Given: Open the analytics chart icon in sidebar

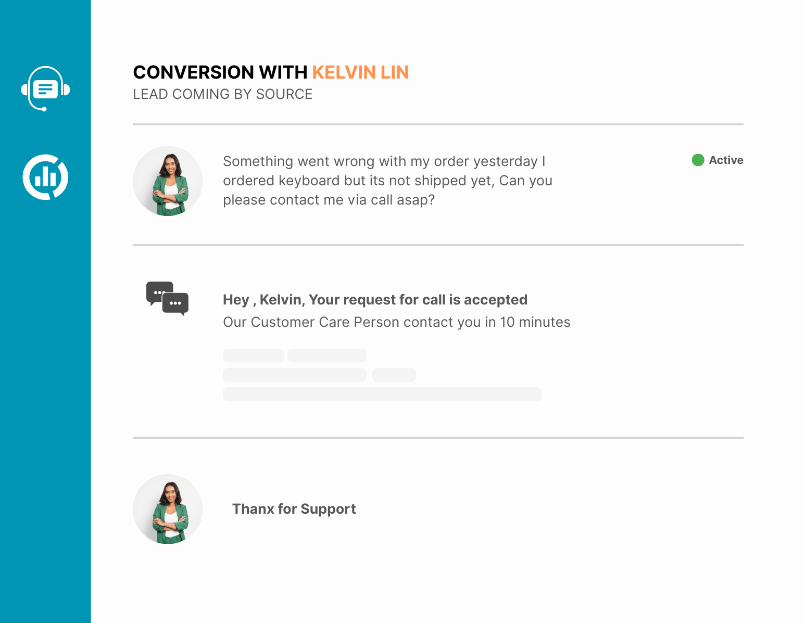Looking at the screenshot, I should point(45,177).
